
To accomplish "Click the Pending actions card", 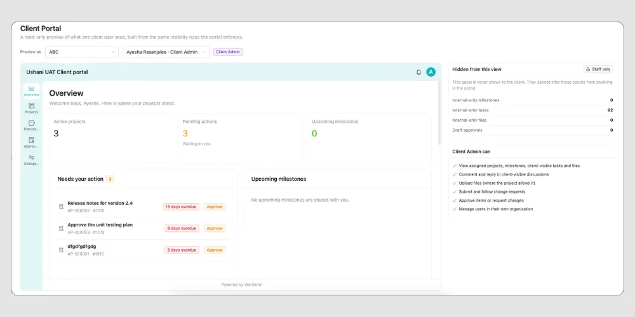I will (x=240, y=139).
